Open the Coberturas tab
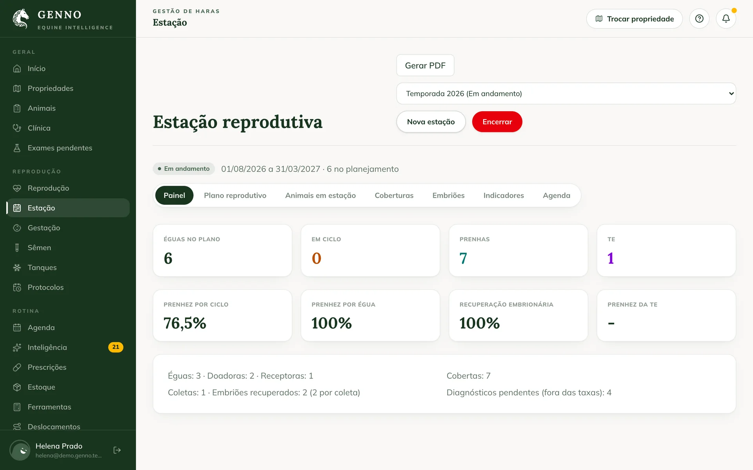The width and height of the screenshot is (753, 470). [394, 195]
